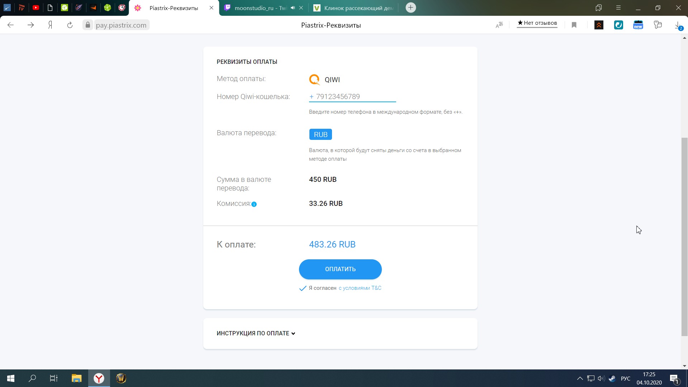The width and height of the screenshot is (688, 387).
Task: Open the pinned red TV logo tab
Action: 22,8
